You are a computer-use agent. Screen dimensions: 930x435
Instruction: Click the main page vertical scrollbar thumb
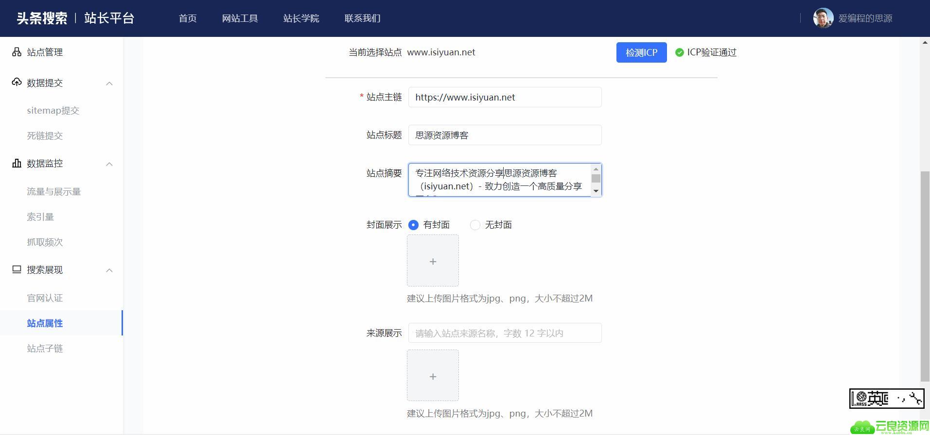pos(925,276)
